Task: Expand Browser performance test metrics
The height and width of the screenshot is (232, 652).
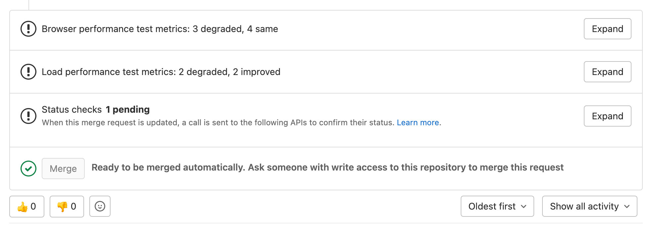Action: tap(607, 29)
